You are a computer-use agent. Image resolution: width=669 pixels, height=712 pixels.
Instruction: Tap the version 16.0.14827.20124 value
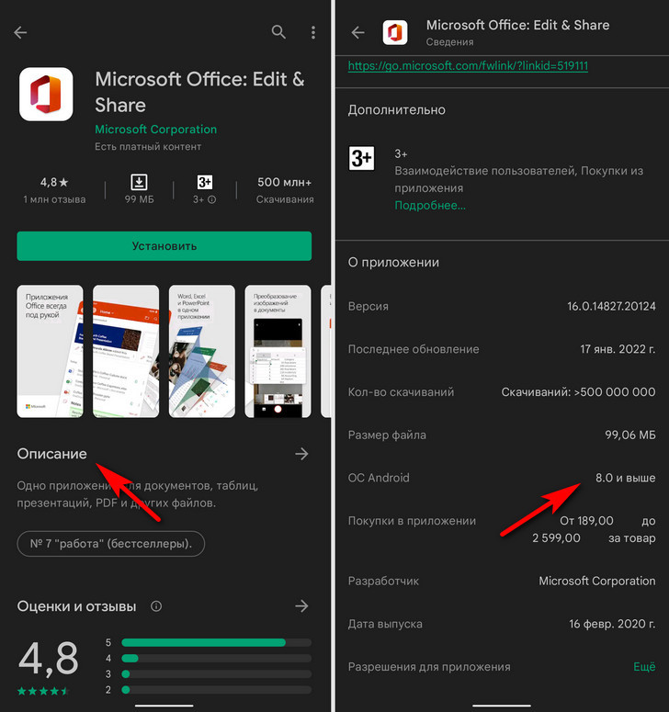[611, 306]
